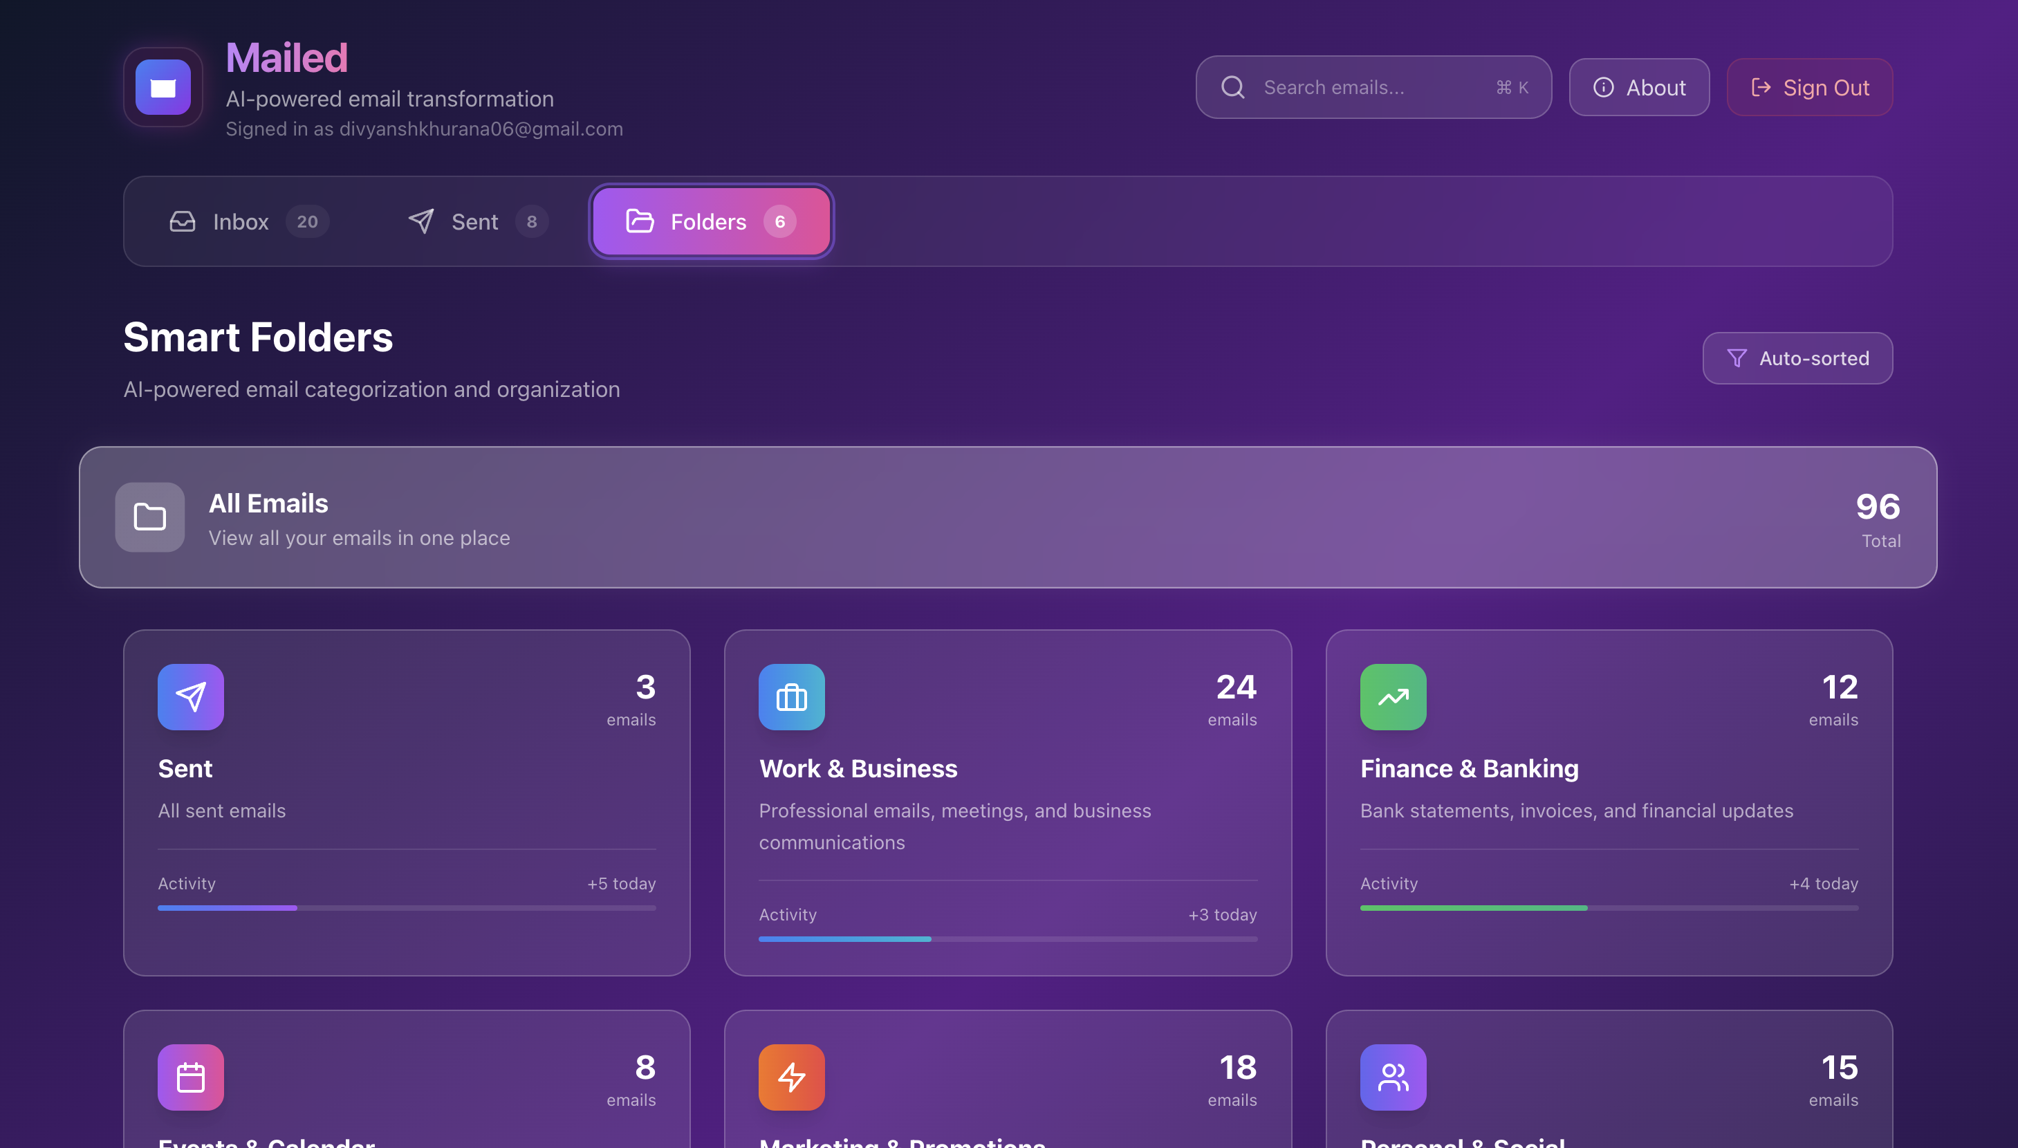This screenshot has height=1148, width=2018.
Task: Click the Events calendar icon
Action: pyautogui.click(x=191, y=1077)
